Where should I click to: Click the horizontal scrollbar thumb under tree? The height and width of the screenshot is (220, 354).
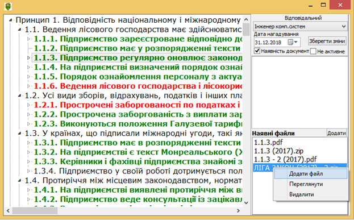pos(35,210)
